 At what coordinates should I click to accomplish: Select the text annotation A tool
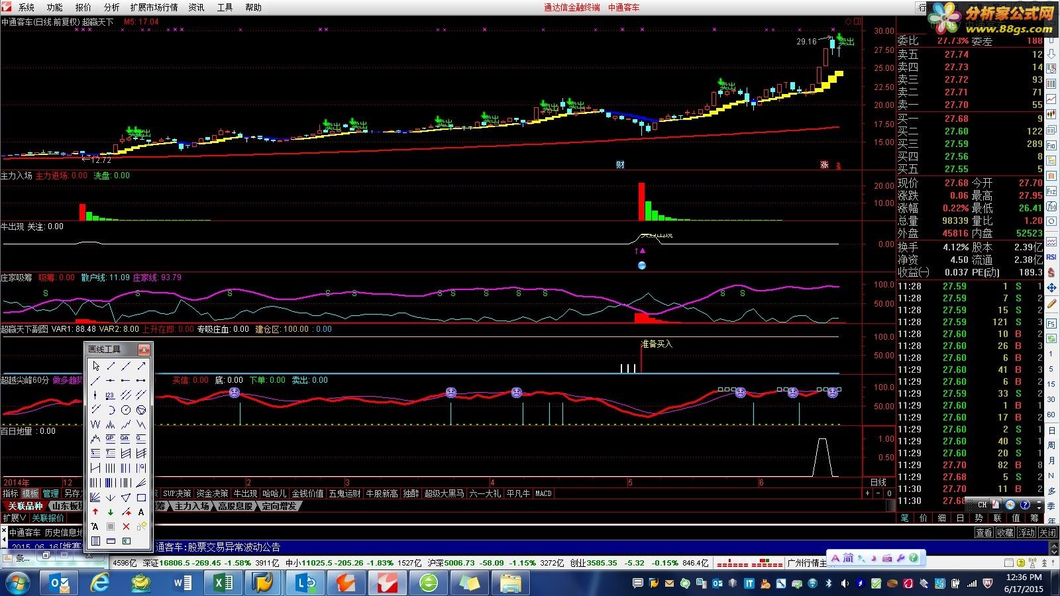[141, 512]
